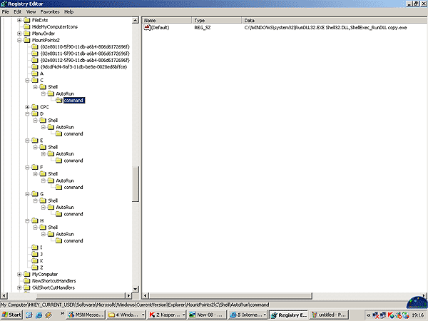Open the Help menu

pos(68,11)
